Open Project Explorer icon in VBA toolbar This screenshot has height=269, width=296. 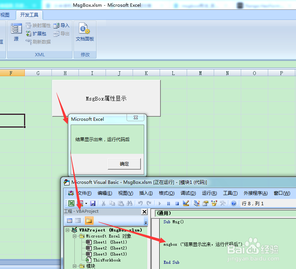click(x=197, y=203)
